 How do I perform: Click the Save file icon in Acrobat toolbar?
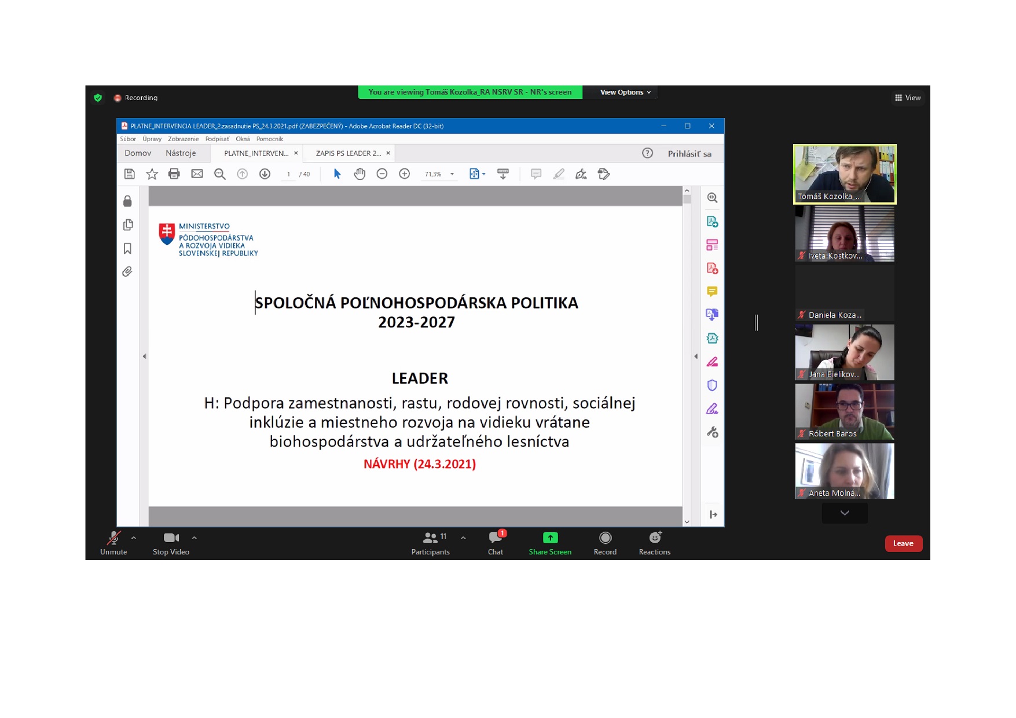click(x=130, y=174)
